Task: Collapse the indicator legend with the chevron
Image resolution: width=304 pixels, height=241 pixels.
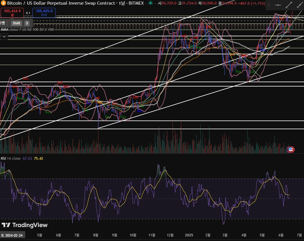Action: point(4,37)
